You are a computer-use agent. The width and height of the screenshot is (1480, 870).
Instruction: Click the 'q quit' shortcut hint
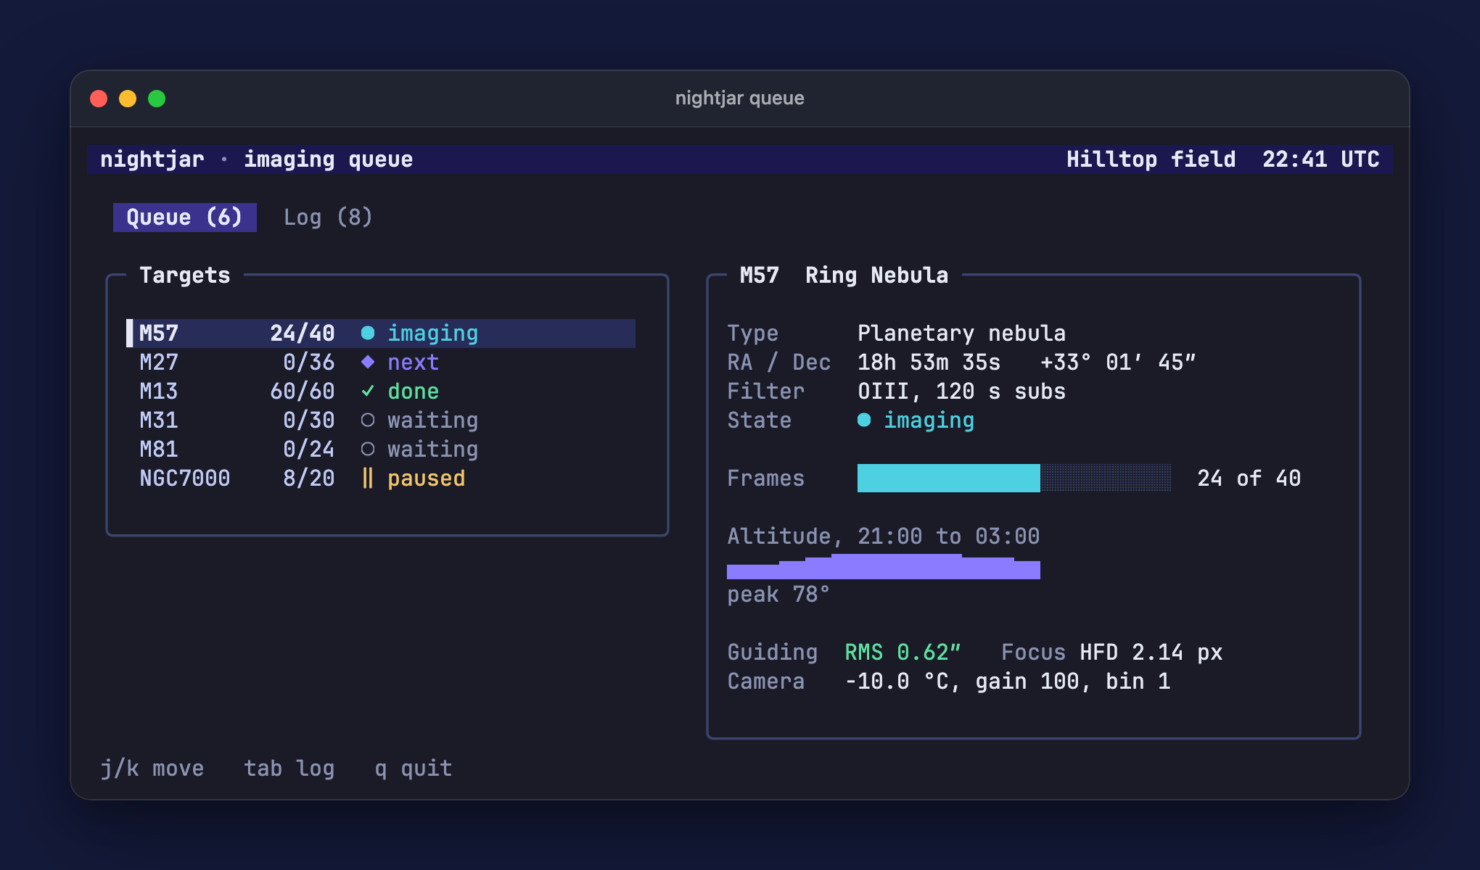click(x=414, y=768)
